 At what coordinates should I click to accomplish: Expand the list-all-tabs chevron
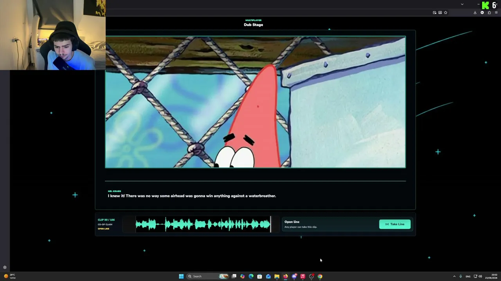pyautogui.click(x=462, y=4)
